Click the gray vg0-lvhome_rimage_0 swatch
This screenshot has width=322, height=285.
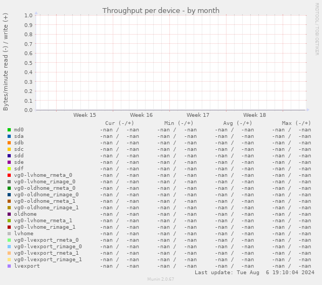[x=9, y=182]
